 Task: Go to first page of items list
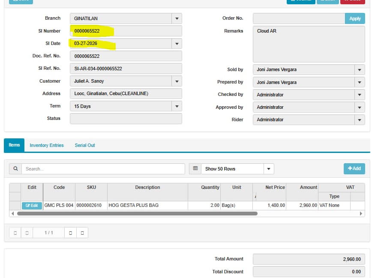(15, 233)
